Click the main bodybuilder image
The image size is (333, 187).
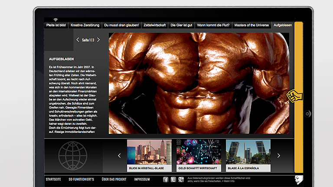point(199,83)
